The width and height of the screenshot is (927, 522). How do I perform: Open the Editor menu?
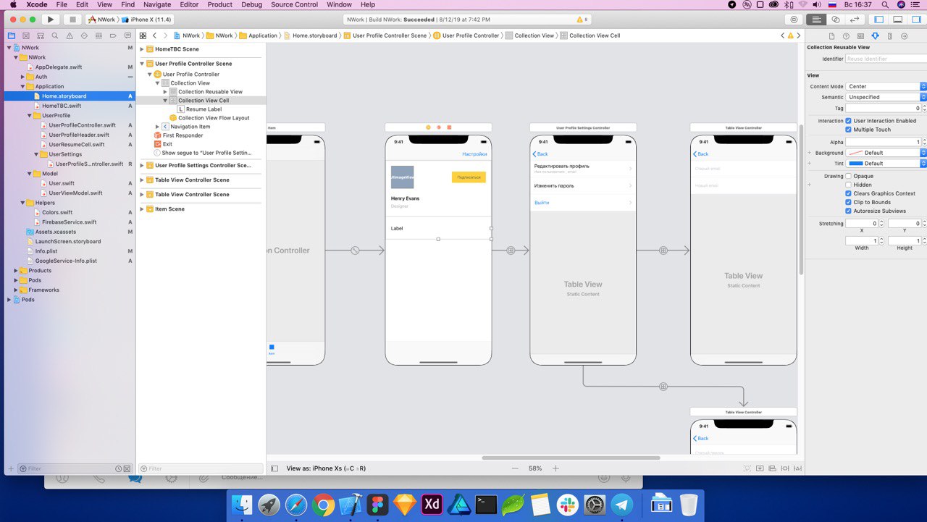click(189, 4)
